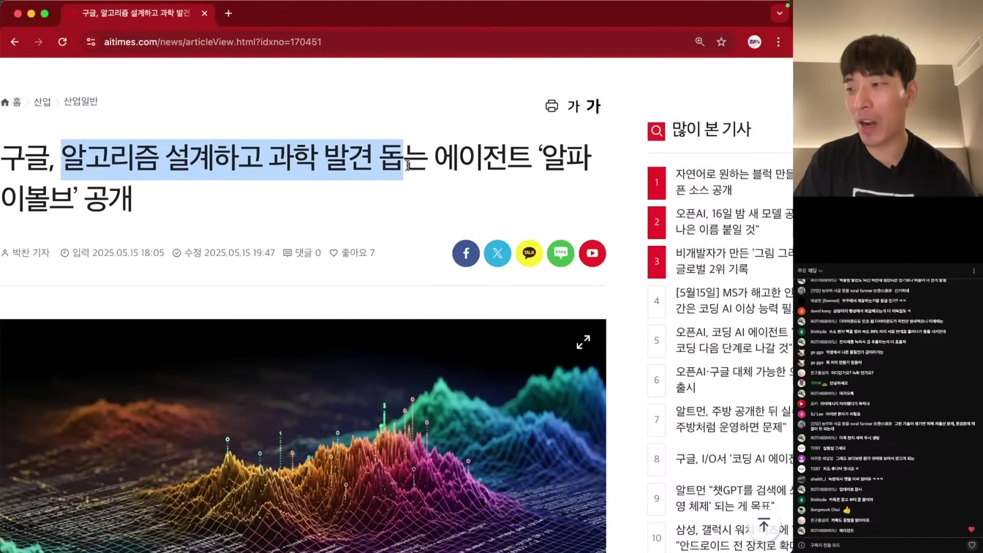983x553 pixels.
Task: Click the article's colorful wave image
Action: point(303,436)
